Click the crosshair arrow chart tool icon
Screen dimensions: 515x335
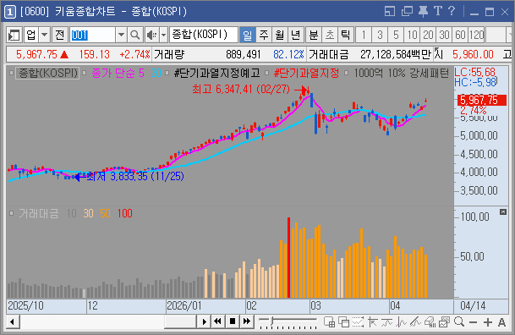(372, 321)
